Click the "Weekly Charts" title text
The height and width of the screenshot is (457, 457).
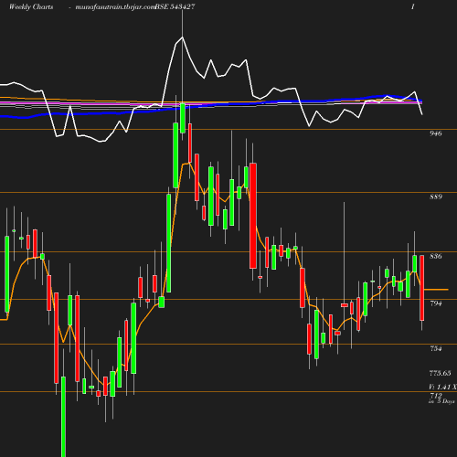click(31, 6)
